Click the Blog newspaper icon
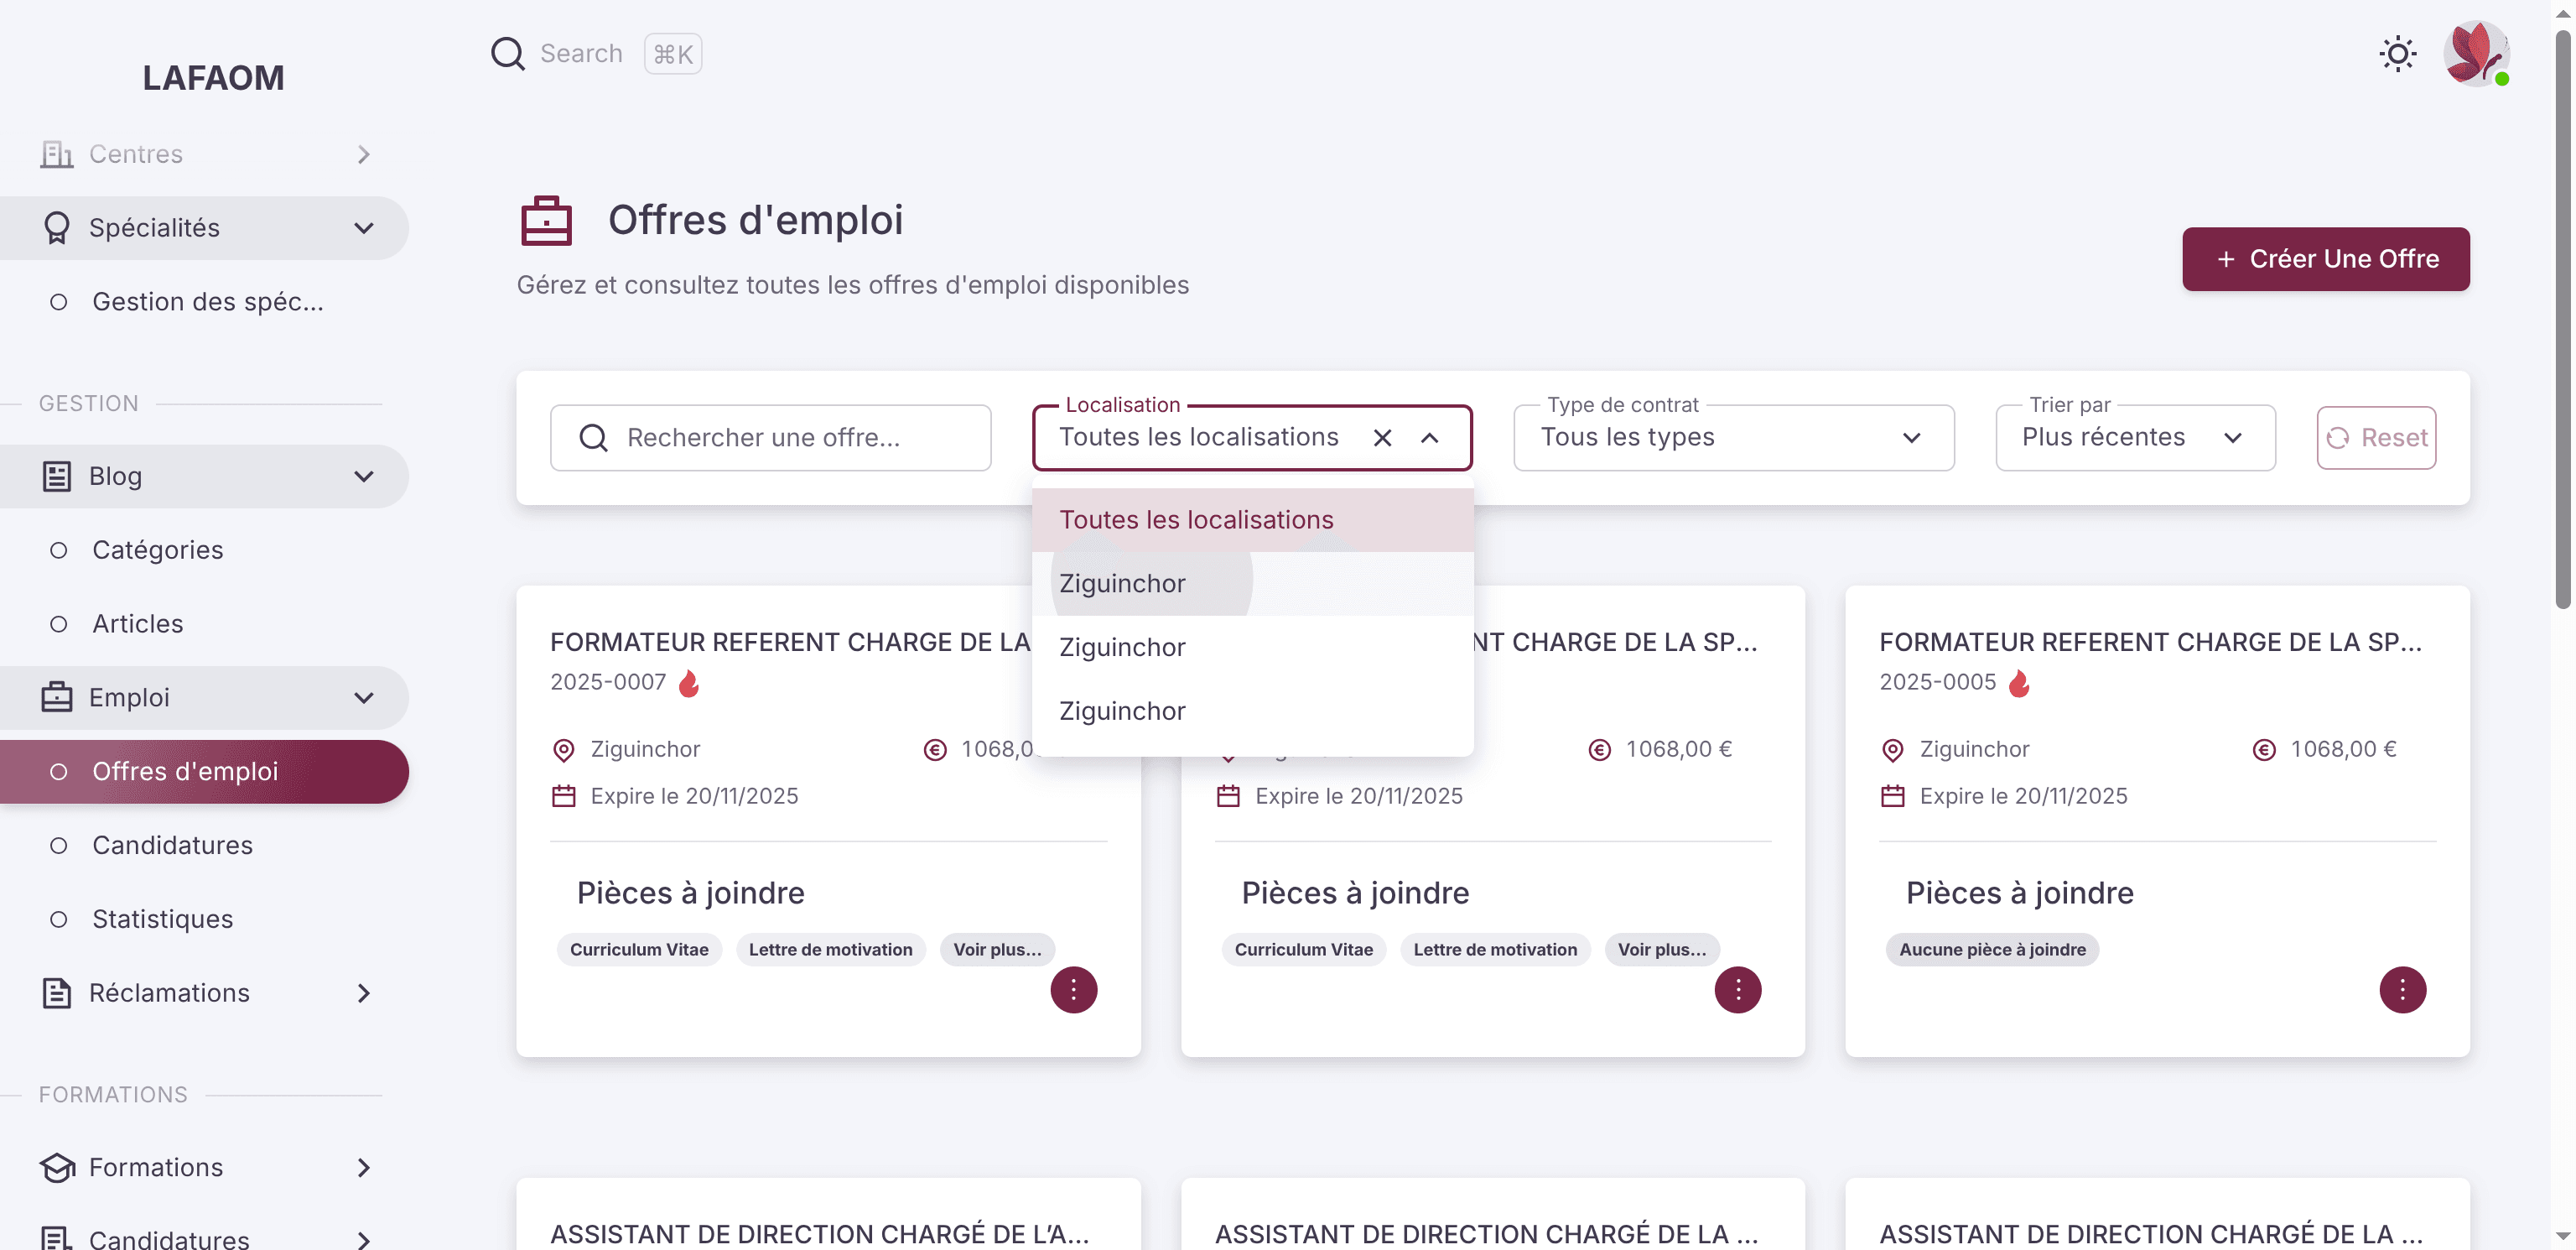This screenshot has height=1250, width=2576. pyautogui.click(x=56, y=477)
